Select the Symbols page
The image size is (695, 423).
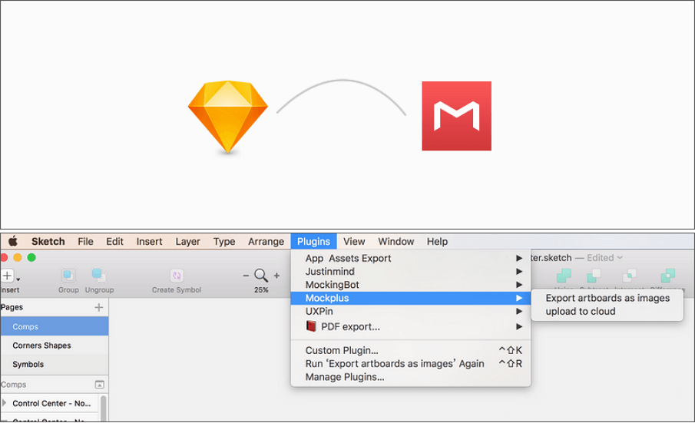54,365
